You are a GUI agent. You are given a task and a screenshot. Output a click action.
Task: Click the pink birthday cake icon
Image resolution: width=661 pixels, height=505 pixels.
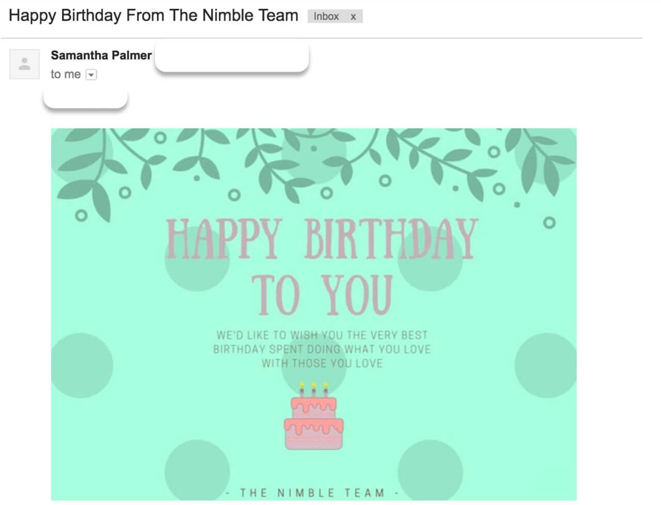[313, 422]
